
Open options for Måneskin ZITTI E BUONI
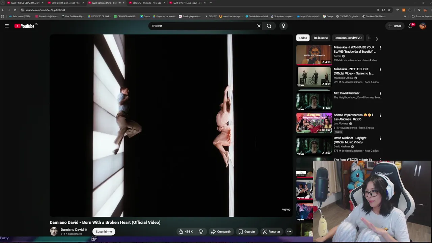tap(380, 70)
